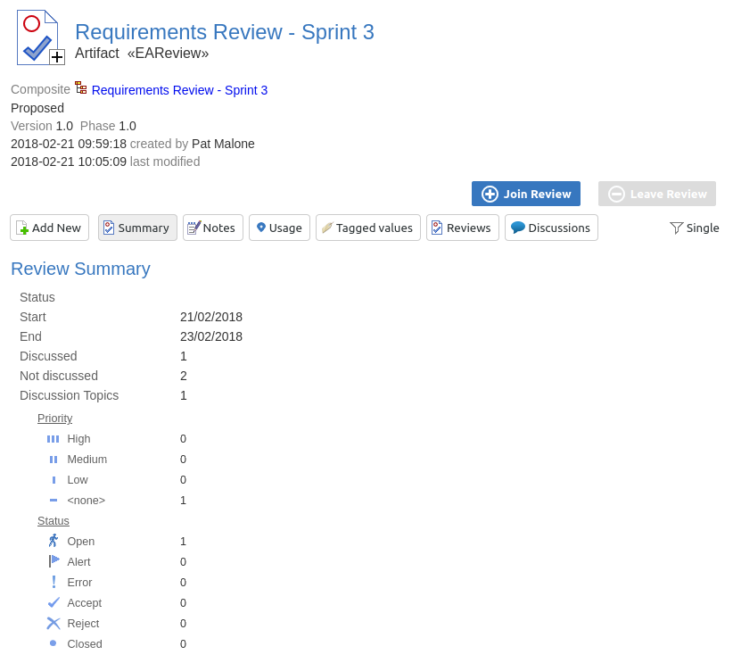This screenshot has width=733, height=663.
Task: Switch to the Notes tab
Action: click(213, 228)
